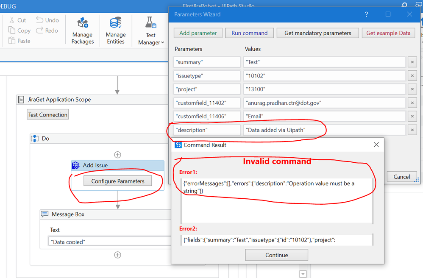
Task: Edit the "13100" value field
Action: 325,89
